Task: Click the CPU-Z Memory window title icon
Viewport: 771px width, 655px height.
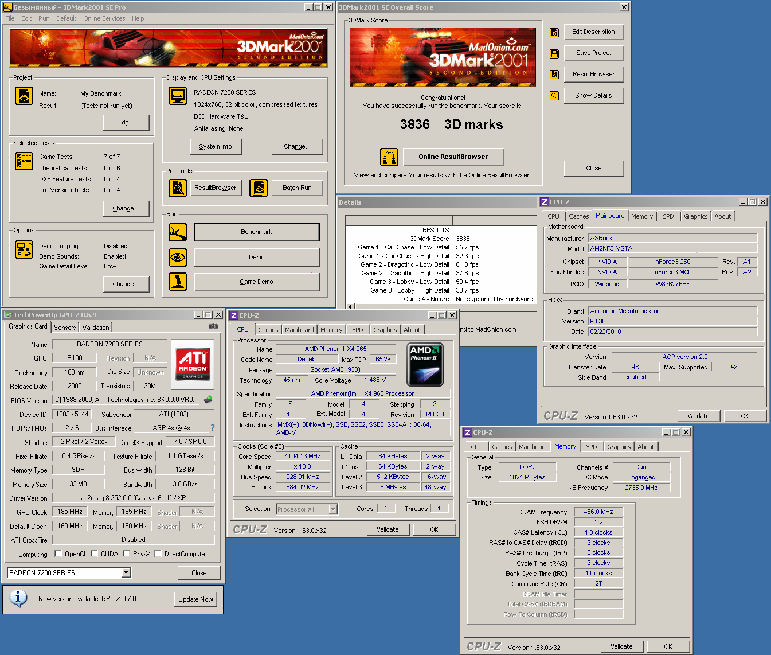Action: tap(468, 432)
